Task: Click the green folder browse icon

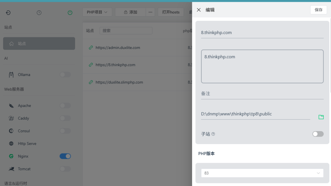Action: click(321, 117)
